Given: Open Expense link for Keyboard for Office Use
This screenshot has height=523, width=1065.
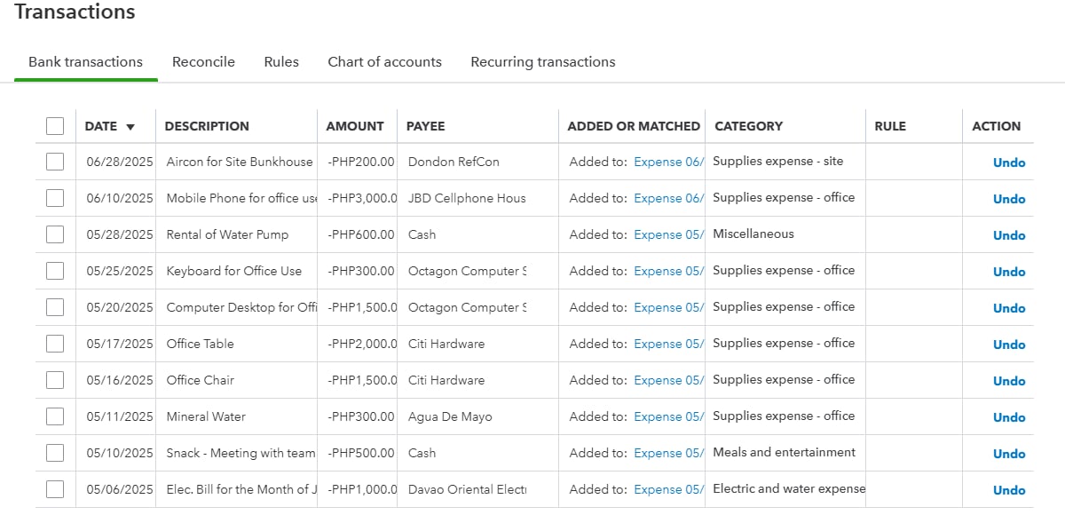Looking at the screenshot, I should (x=668, y=271).
